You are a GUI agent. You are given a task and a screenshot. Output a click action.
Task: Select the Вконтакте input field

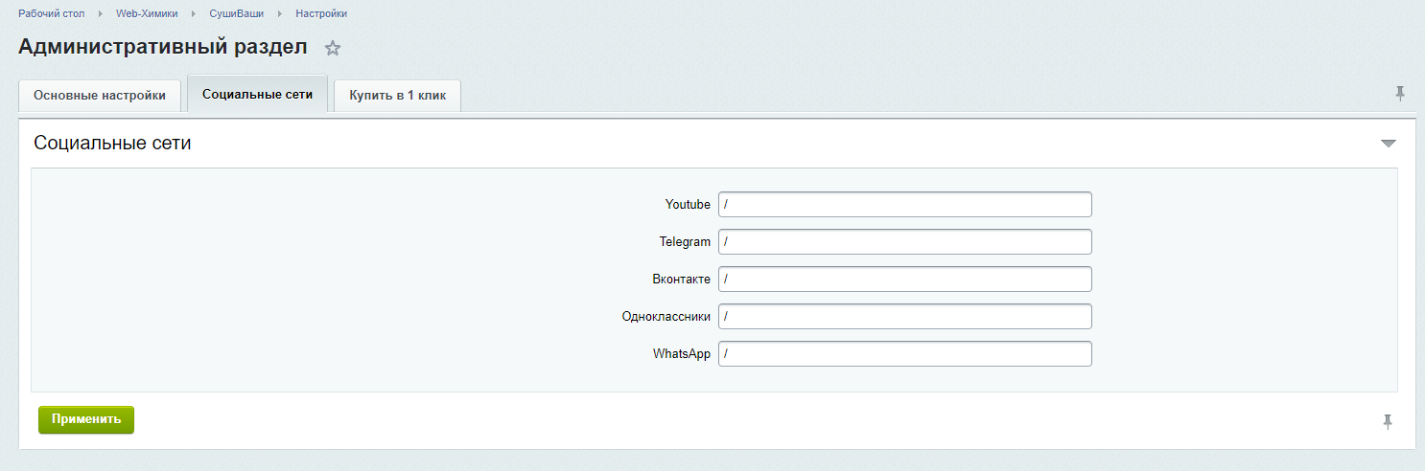(904, 280)
